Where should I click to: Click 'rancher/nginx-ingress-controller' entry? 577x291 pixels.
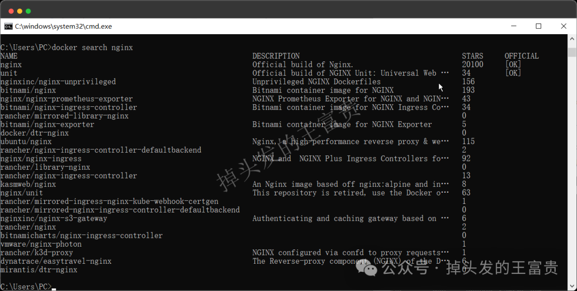pyautogui.click(x=69, y=176)
